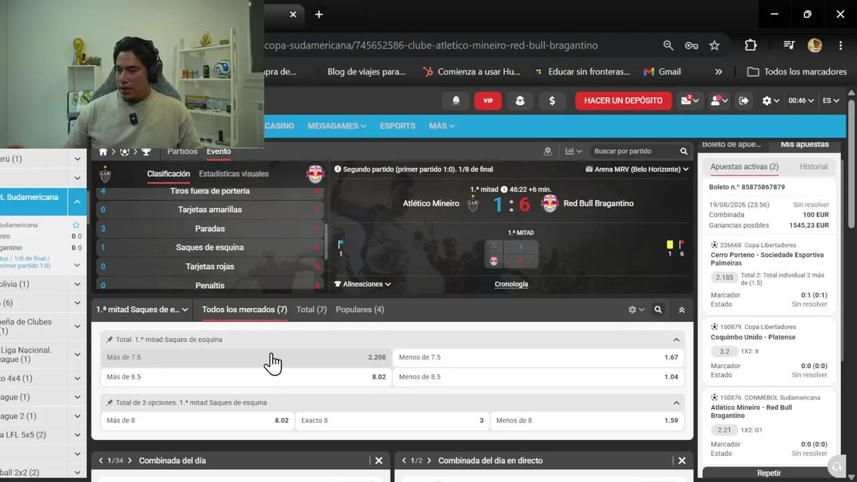
Task: Click the logout arrow icon
Action: point(744,100)
